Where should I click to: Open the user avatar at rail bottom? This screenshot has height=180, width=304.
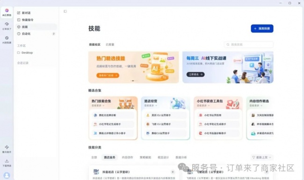[7, 175]
